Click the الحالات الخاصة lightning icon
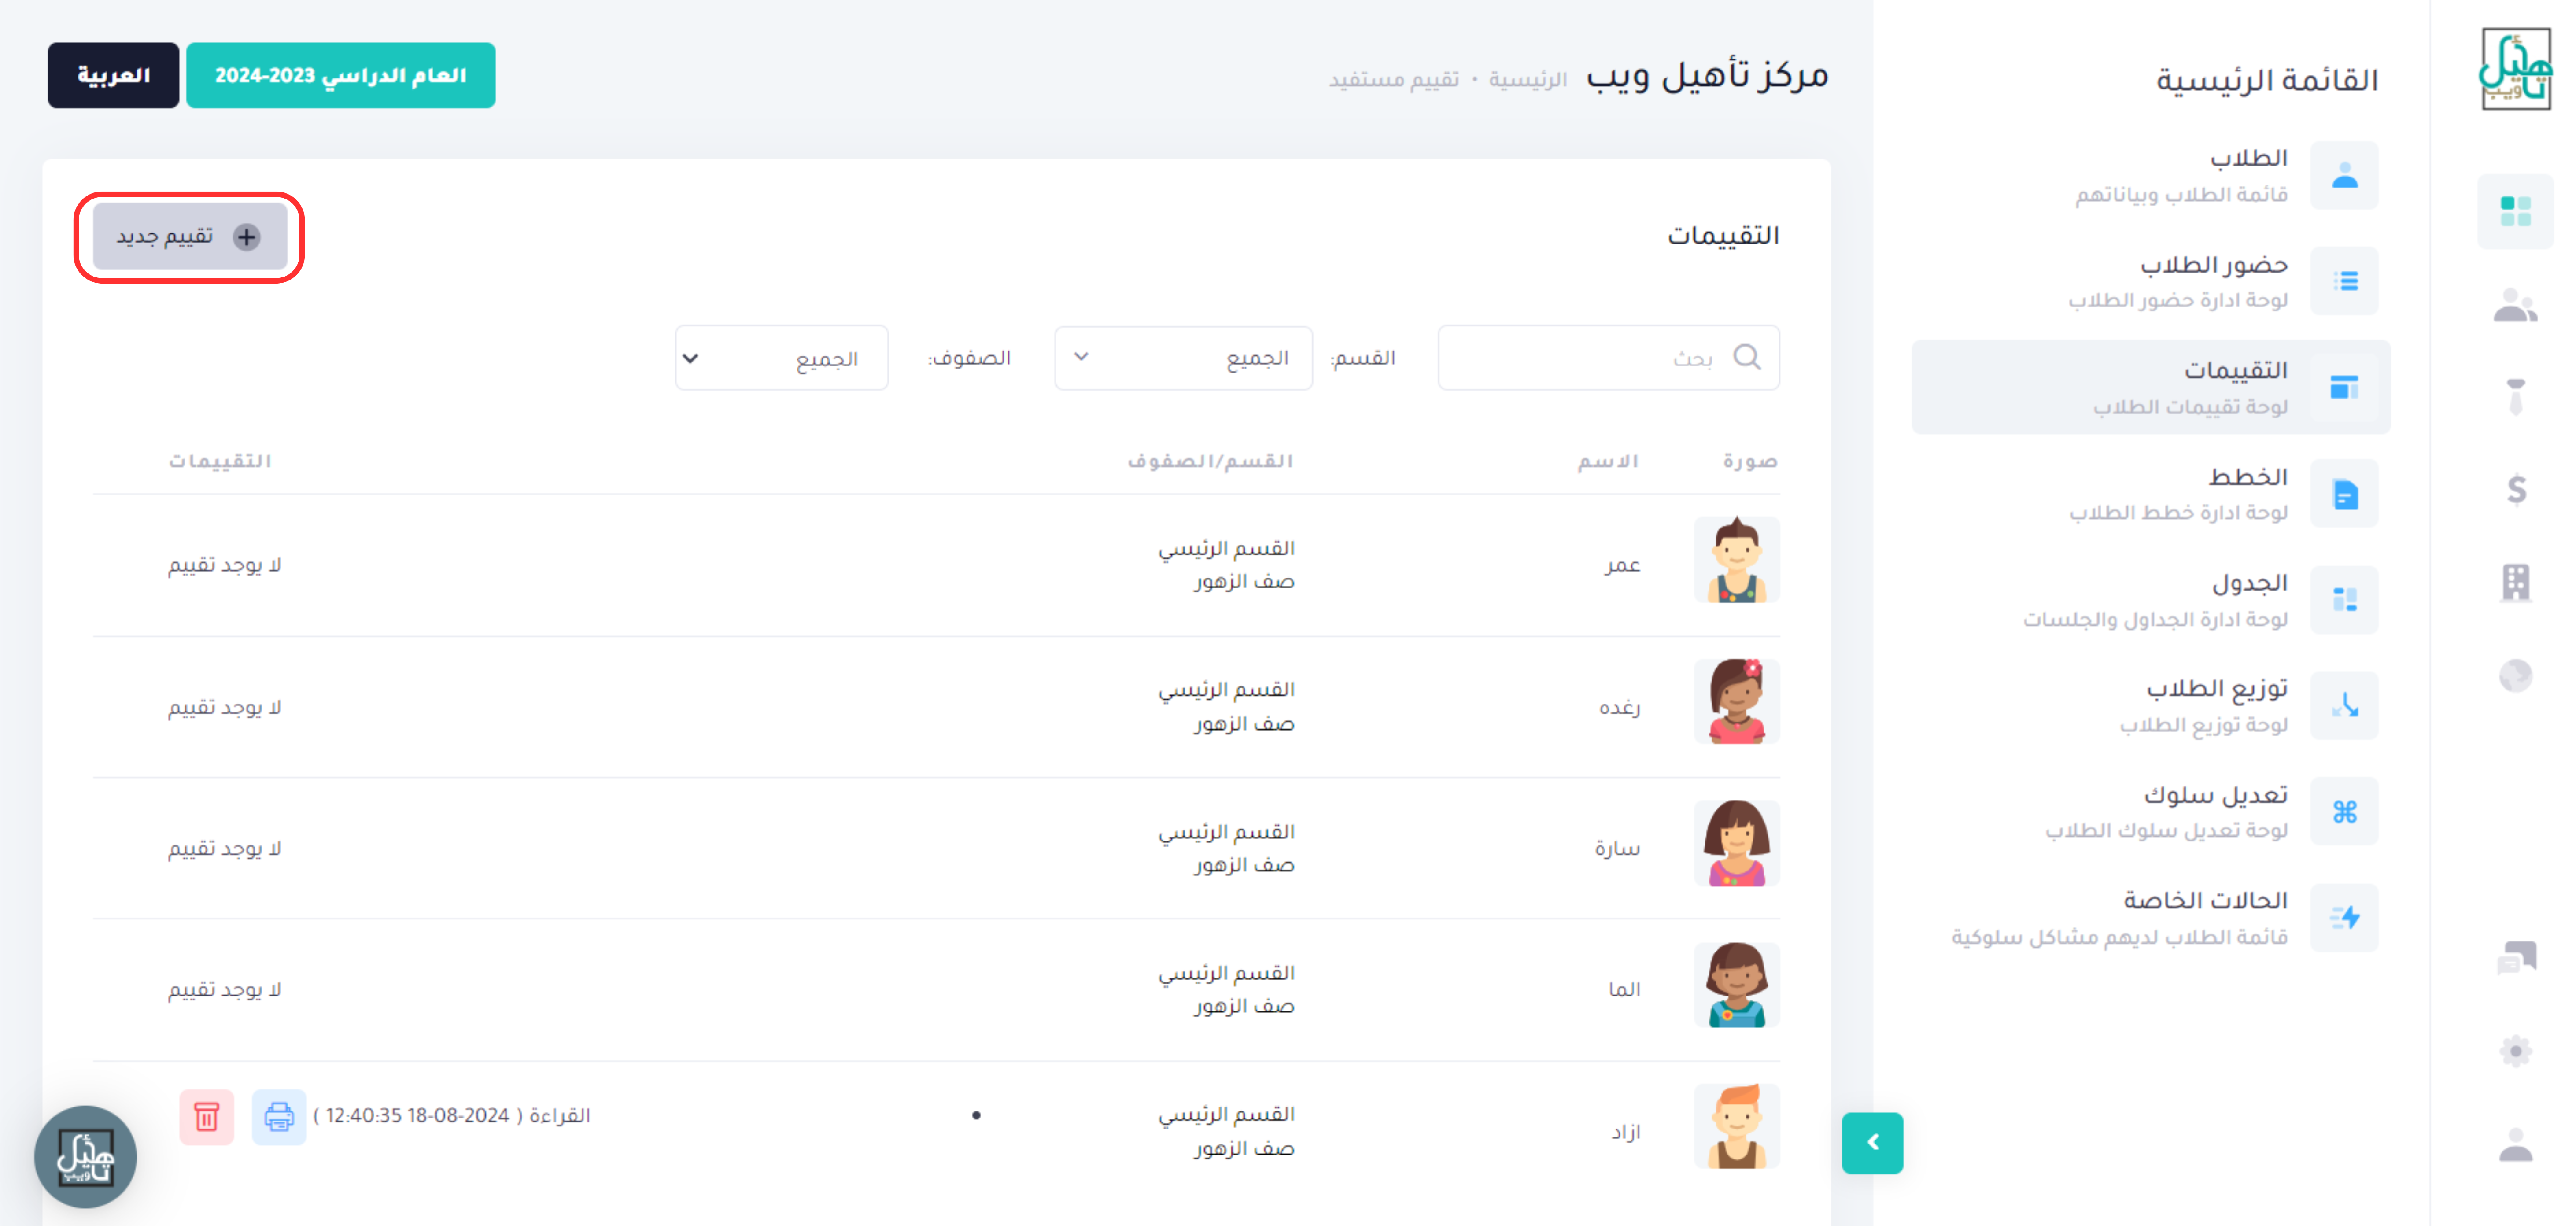Viewport: 2576px width, 1229px height. [2344, 918]
